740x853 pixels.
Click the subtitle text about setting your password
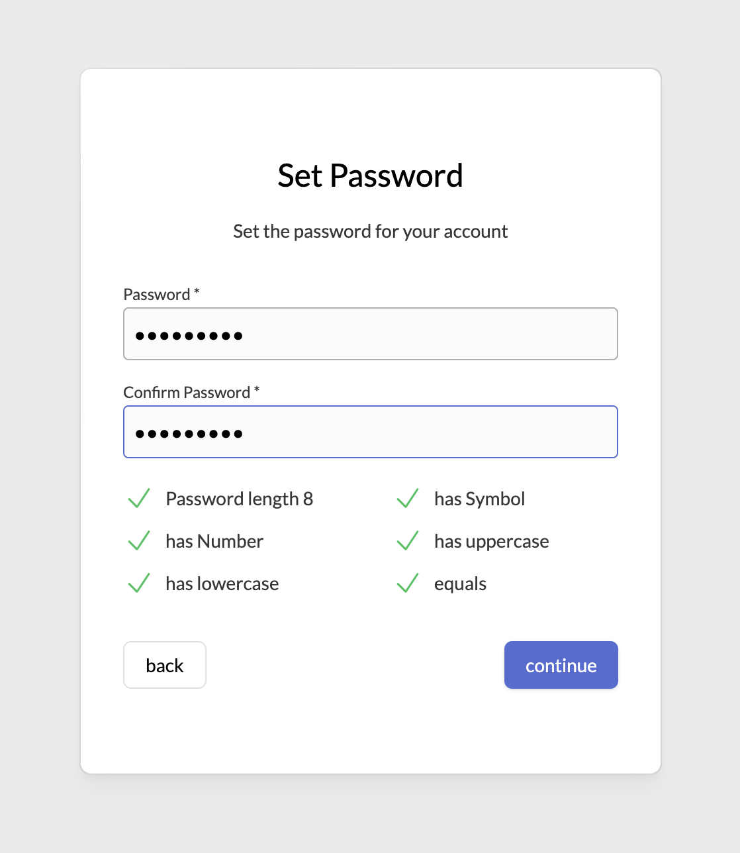click(370, 231)
